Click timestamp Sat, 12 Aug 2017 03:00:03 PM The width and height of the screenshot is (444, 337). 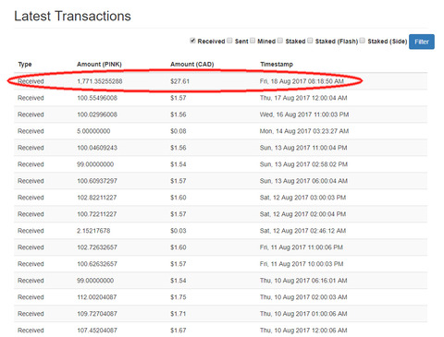point(302,198)
